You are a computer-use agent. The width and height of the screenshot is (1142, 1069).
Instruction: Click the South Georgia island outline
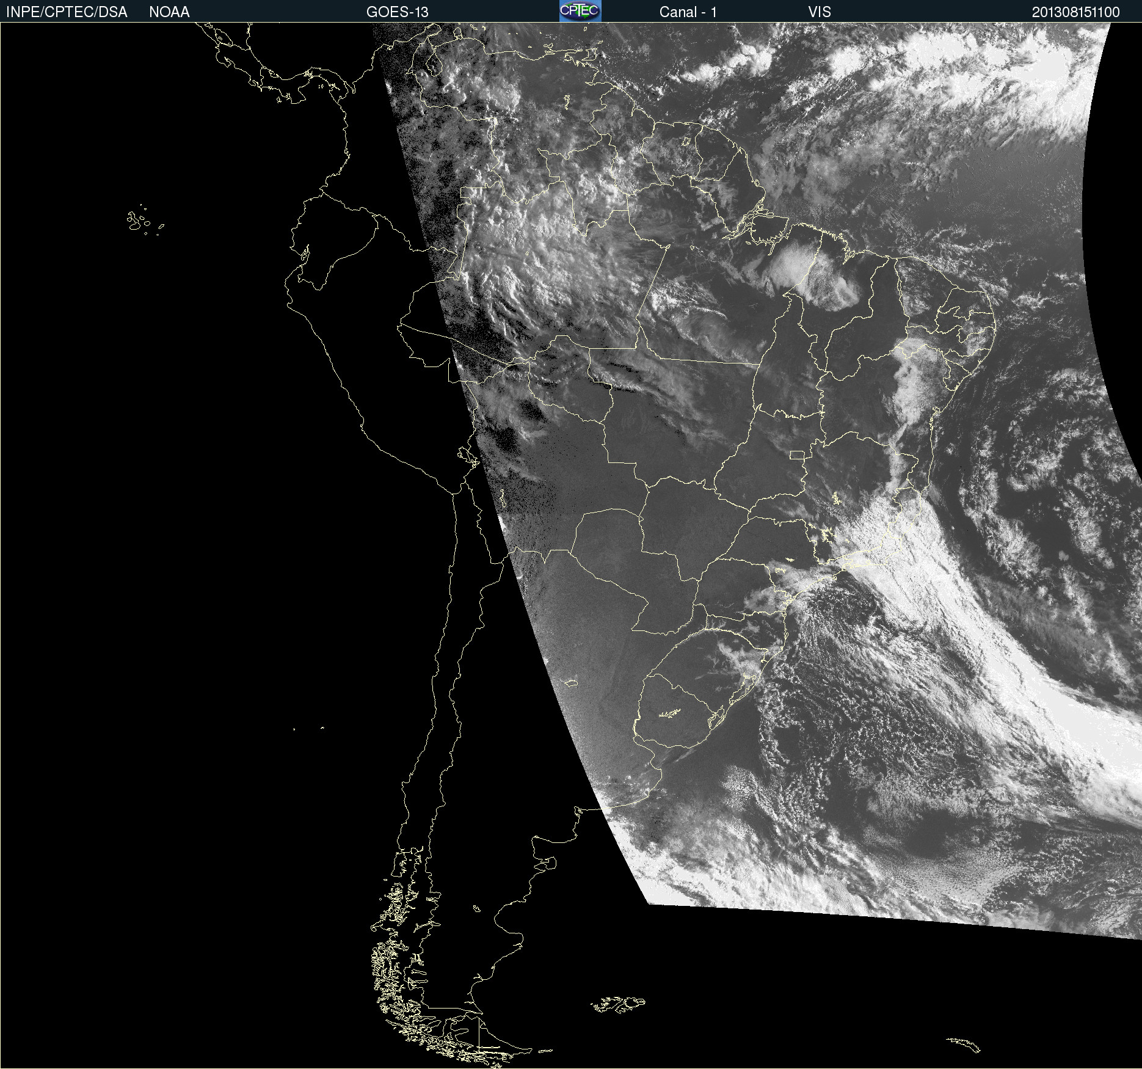(x=964, y=1044)
